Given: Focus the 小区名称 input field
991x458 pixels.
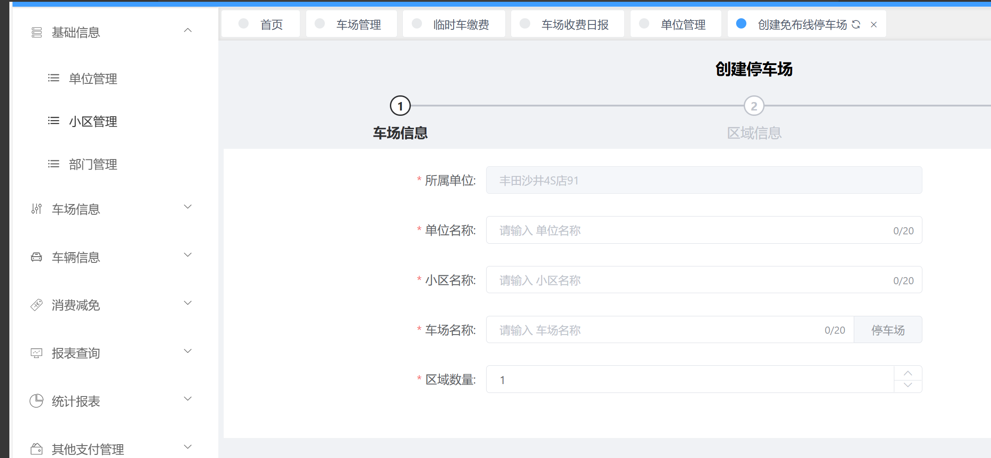Looking at the screenshot, I should click(704, 280).
